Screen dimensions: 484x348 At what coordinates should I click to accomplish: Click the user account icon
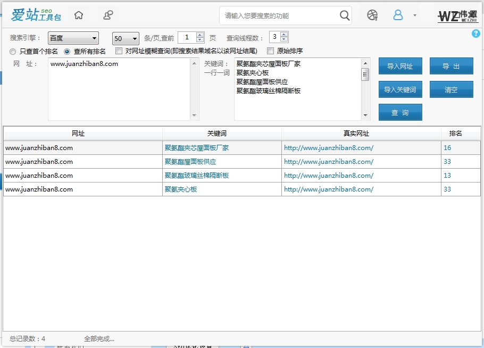tap(398, 15)
